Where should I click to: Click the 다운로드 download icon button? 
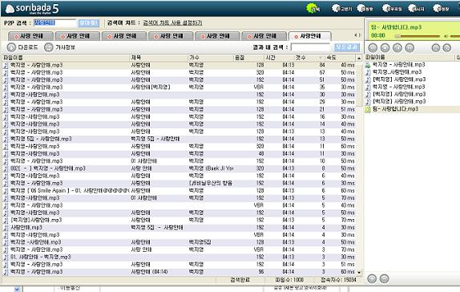pos(11,47)
